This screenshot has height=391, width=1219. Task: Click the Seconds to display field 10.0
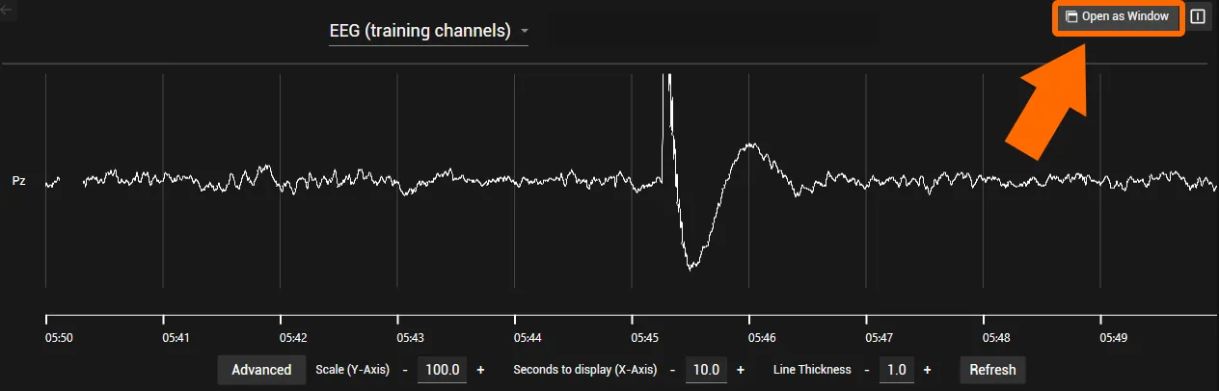click(706, 370)
